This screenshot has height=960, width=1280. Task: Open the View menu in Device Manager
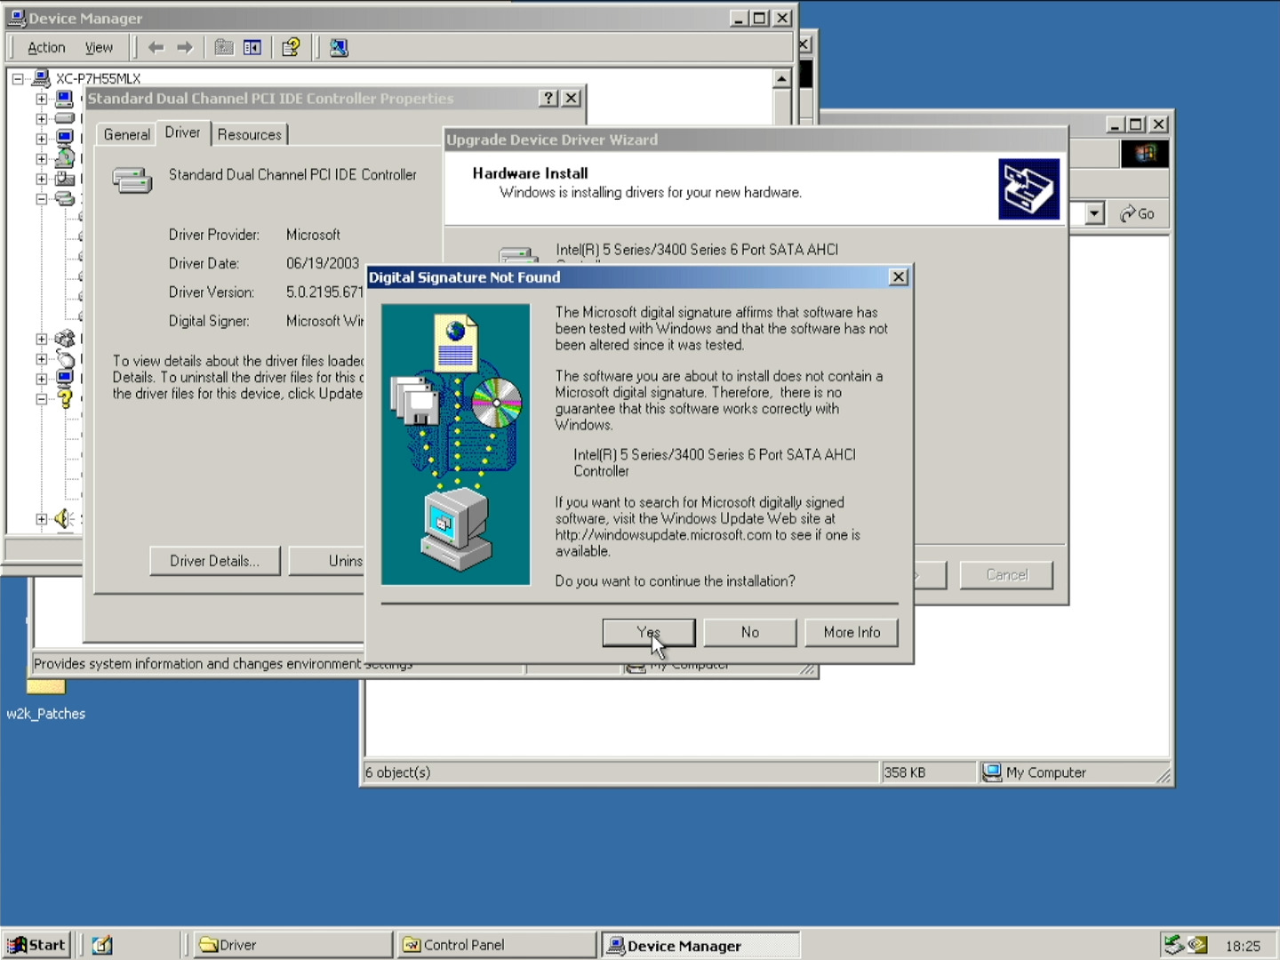point(99,48)
